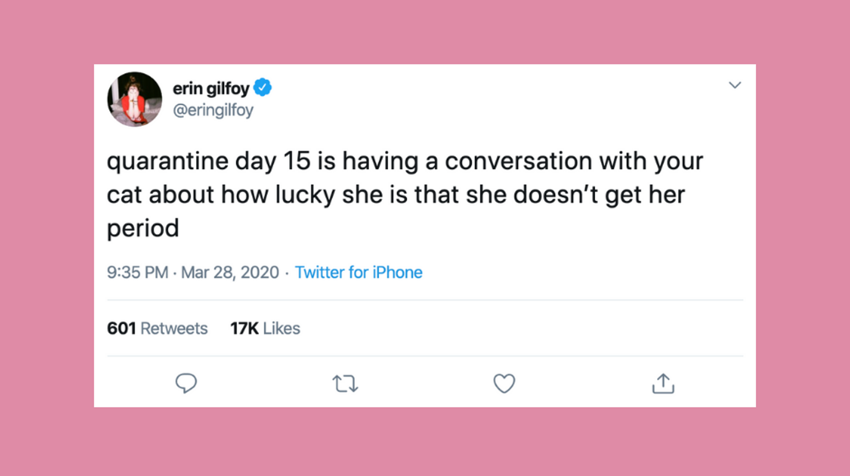Click the 9:35 PM timestamp
The image size is (850, 476).
click(x=137, y=272)
